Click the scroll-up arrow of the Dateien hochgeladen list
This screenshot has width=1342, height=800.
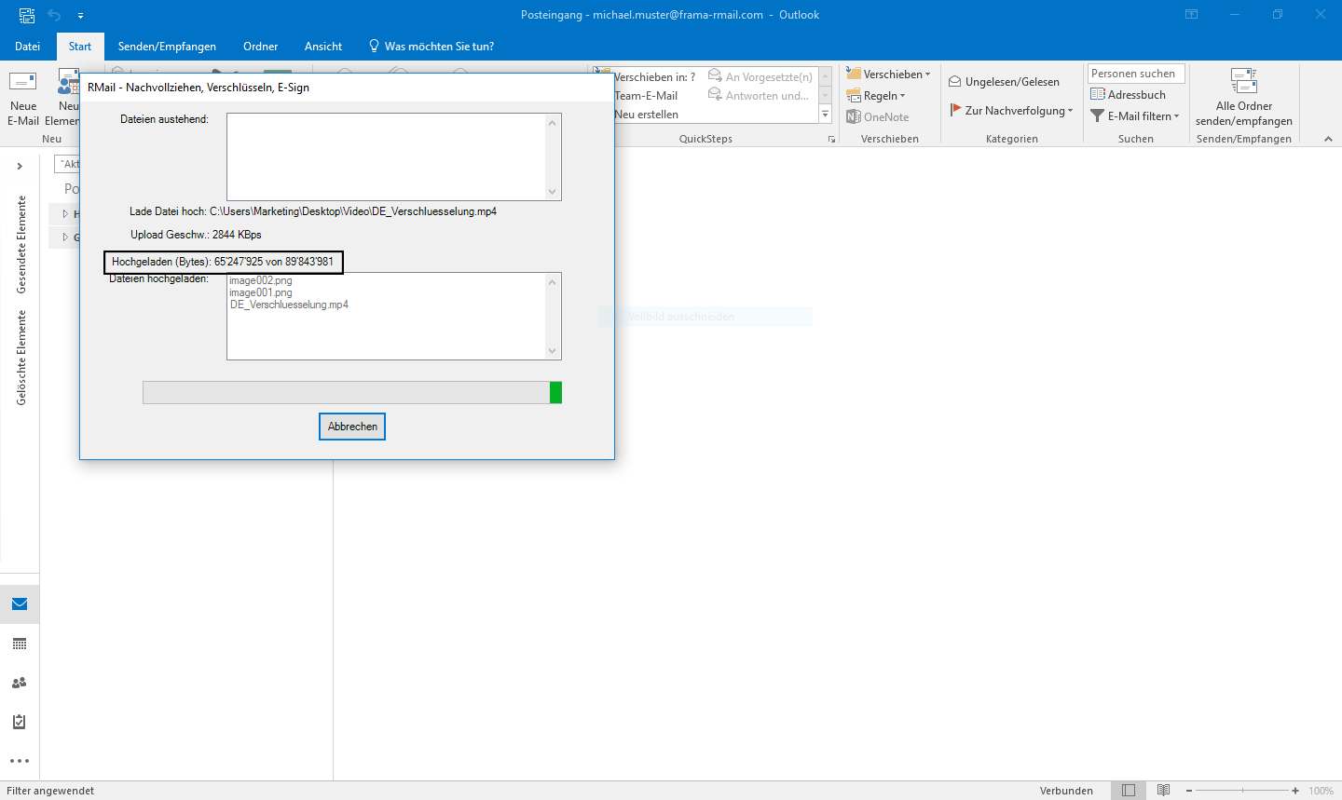553,282
